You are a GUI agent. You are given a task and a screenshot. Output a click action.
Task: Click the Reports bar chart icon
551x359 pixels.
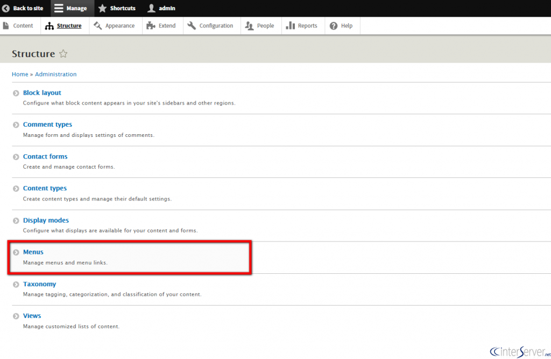pyautogui.click(x=290, y=25)
